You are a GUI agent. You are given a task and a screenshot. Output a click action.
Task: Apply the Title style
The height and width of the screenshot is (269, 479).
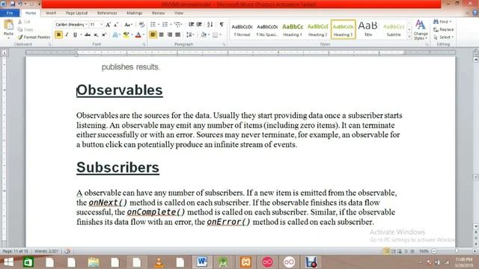[x=368, y=30]
